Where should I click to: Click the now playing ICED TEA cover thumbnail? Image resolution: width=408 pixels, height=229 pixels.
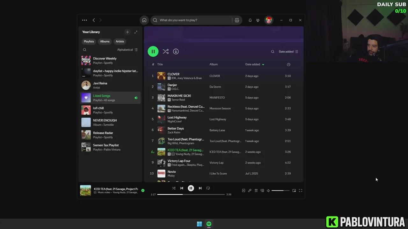[x=85, y=191]
